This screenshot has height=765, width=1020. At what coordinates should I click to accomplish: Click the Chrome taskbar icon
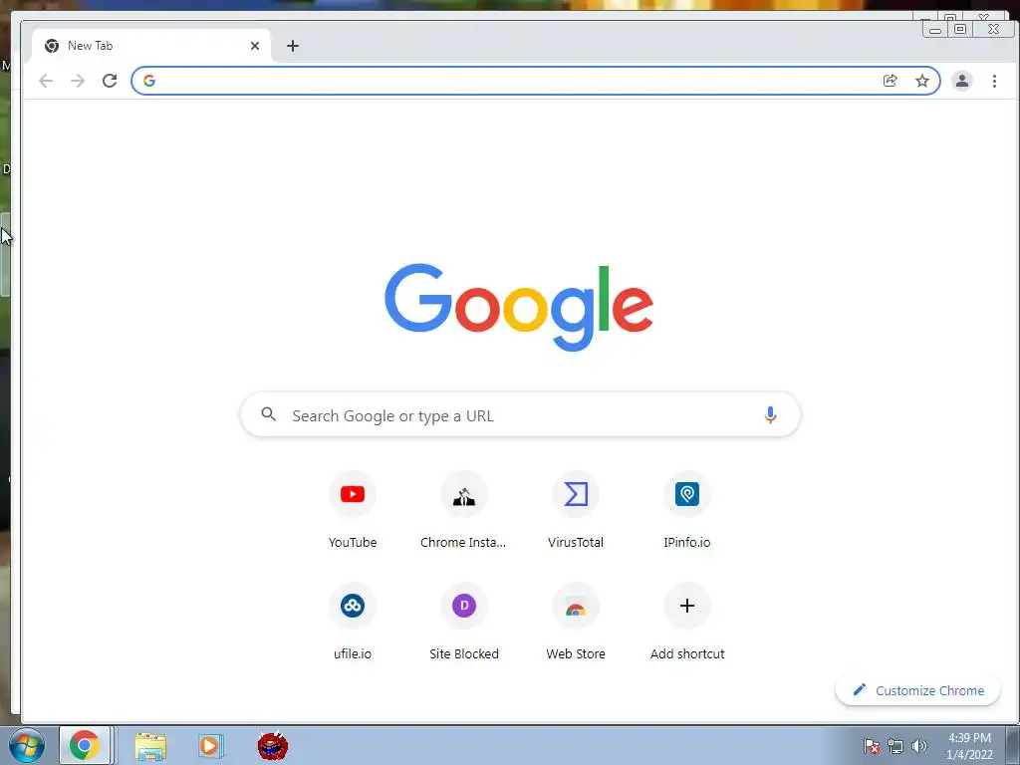[86, 745]
